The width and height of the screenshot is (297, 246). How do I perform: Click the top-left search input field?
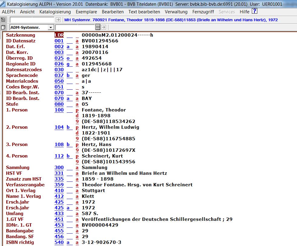point(32,20)
